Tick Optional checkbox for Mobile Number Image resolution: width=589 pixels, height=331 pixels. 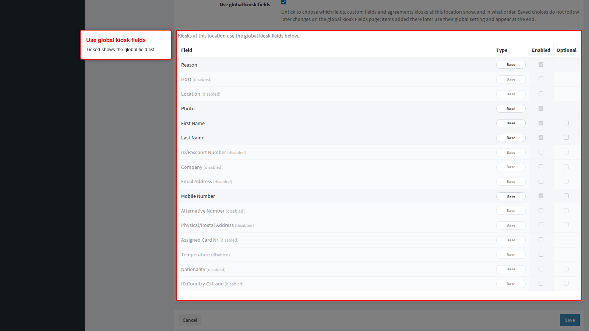566,196
